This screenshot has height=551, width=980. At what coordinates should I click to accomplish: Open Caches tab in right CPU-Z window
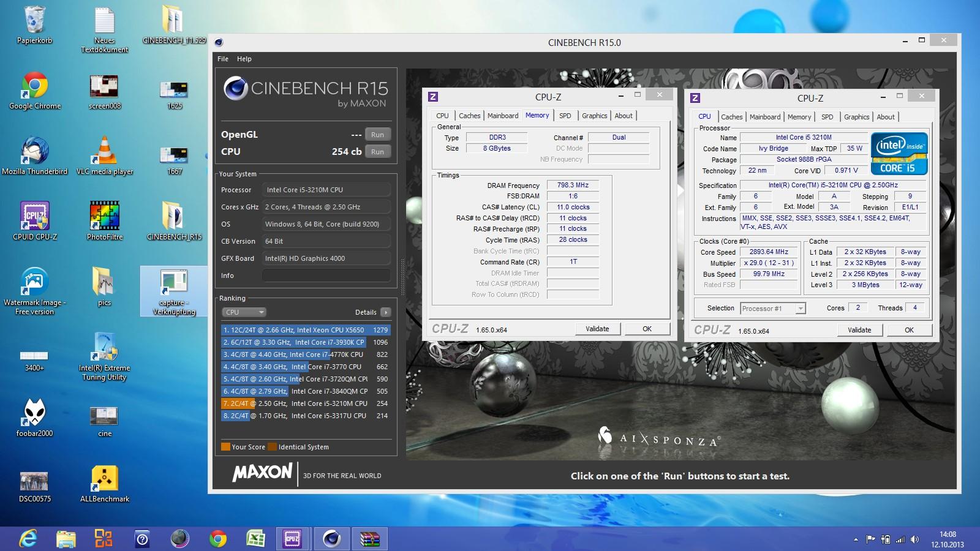(732, 117)
